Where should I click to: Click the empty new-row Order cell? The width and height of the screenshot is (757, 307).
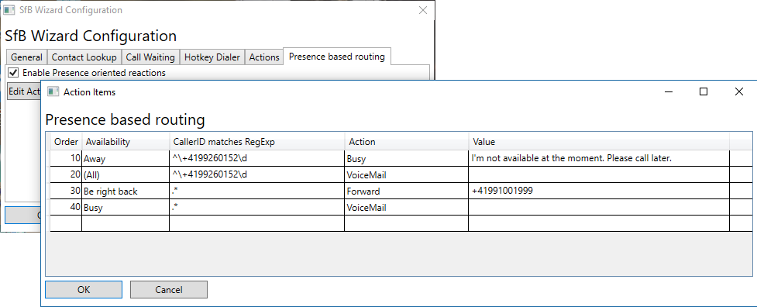[x=66, y=223]
